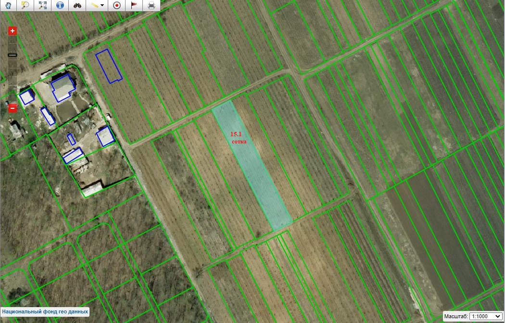Open the Масштаб 1:1000 scale dropdown
The image size is (505, 323).
coord(486,316)
